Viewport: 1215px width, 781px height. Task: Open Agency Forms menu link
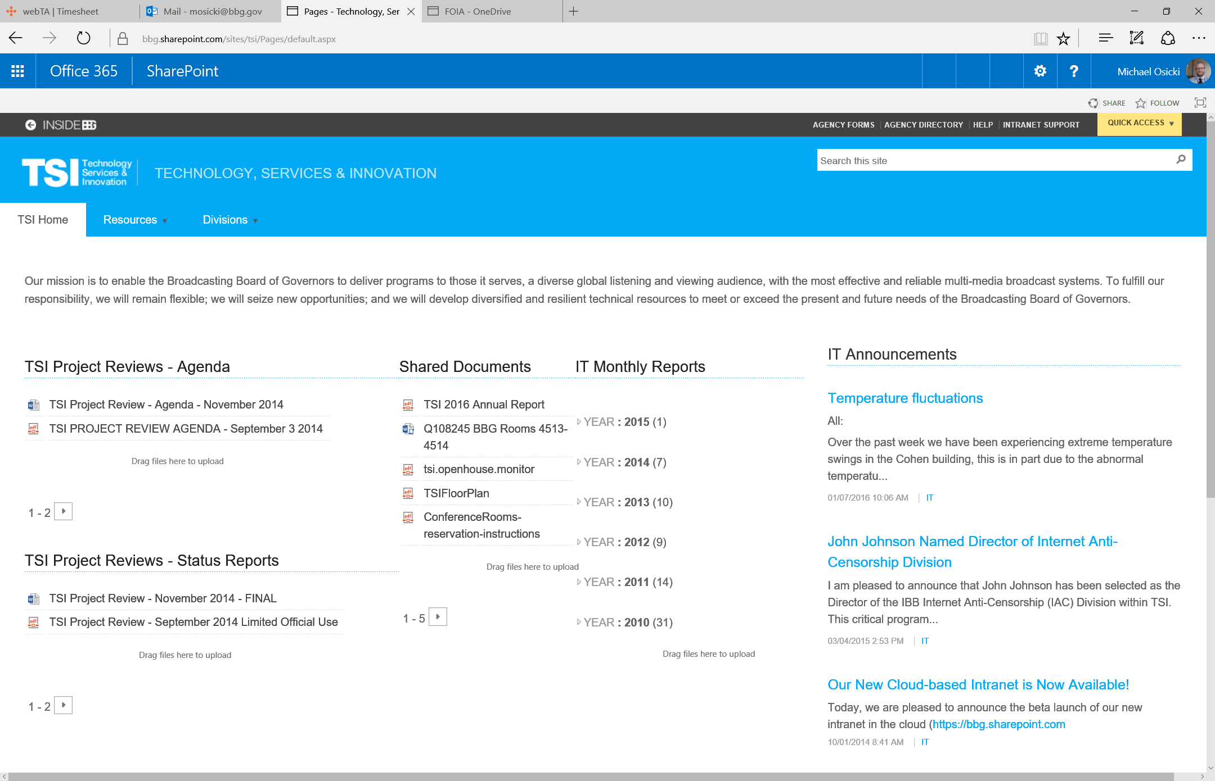[843, 125]
